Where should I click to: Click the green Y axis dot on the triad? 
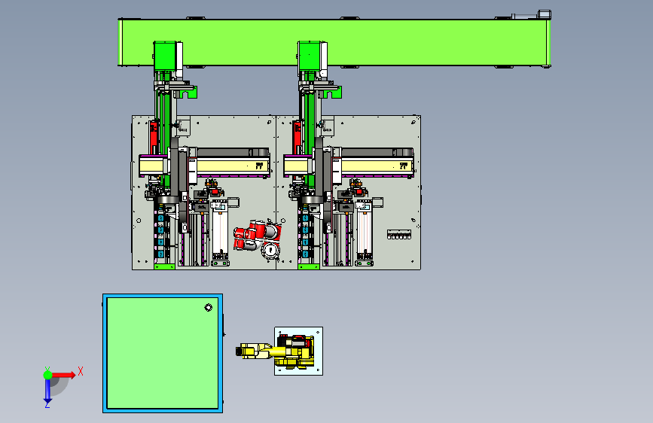point(47,375)
